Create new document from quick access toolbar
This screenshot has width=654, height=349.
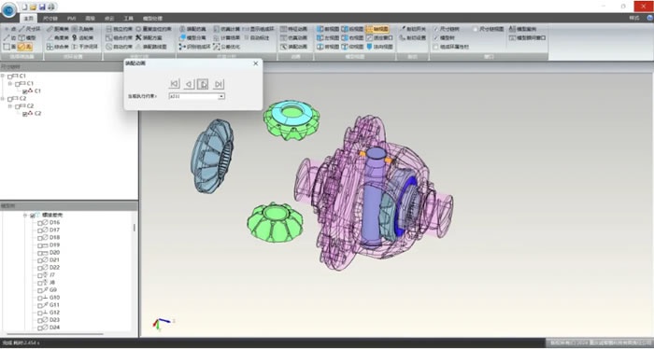pos(25,7)
